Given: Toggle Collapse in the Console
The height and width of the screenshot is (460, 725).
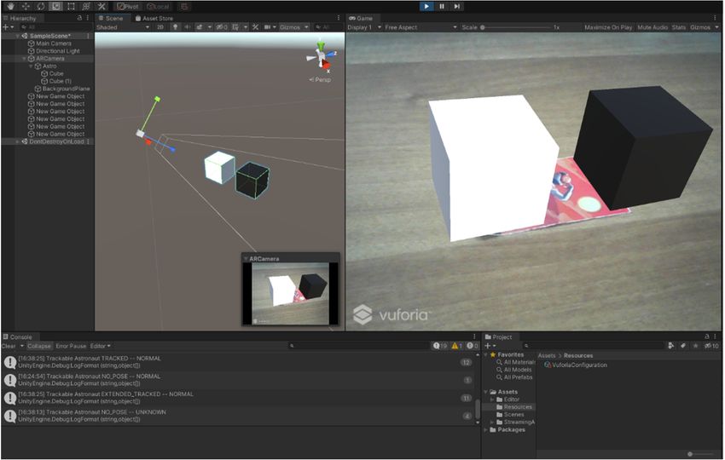Looking at the screenshot, I should coord(39,346).
